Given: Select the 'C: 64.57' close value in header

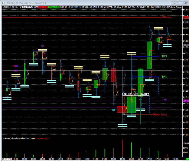Looking at the screenshot, I should [x=27, y=7].
